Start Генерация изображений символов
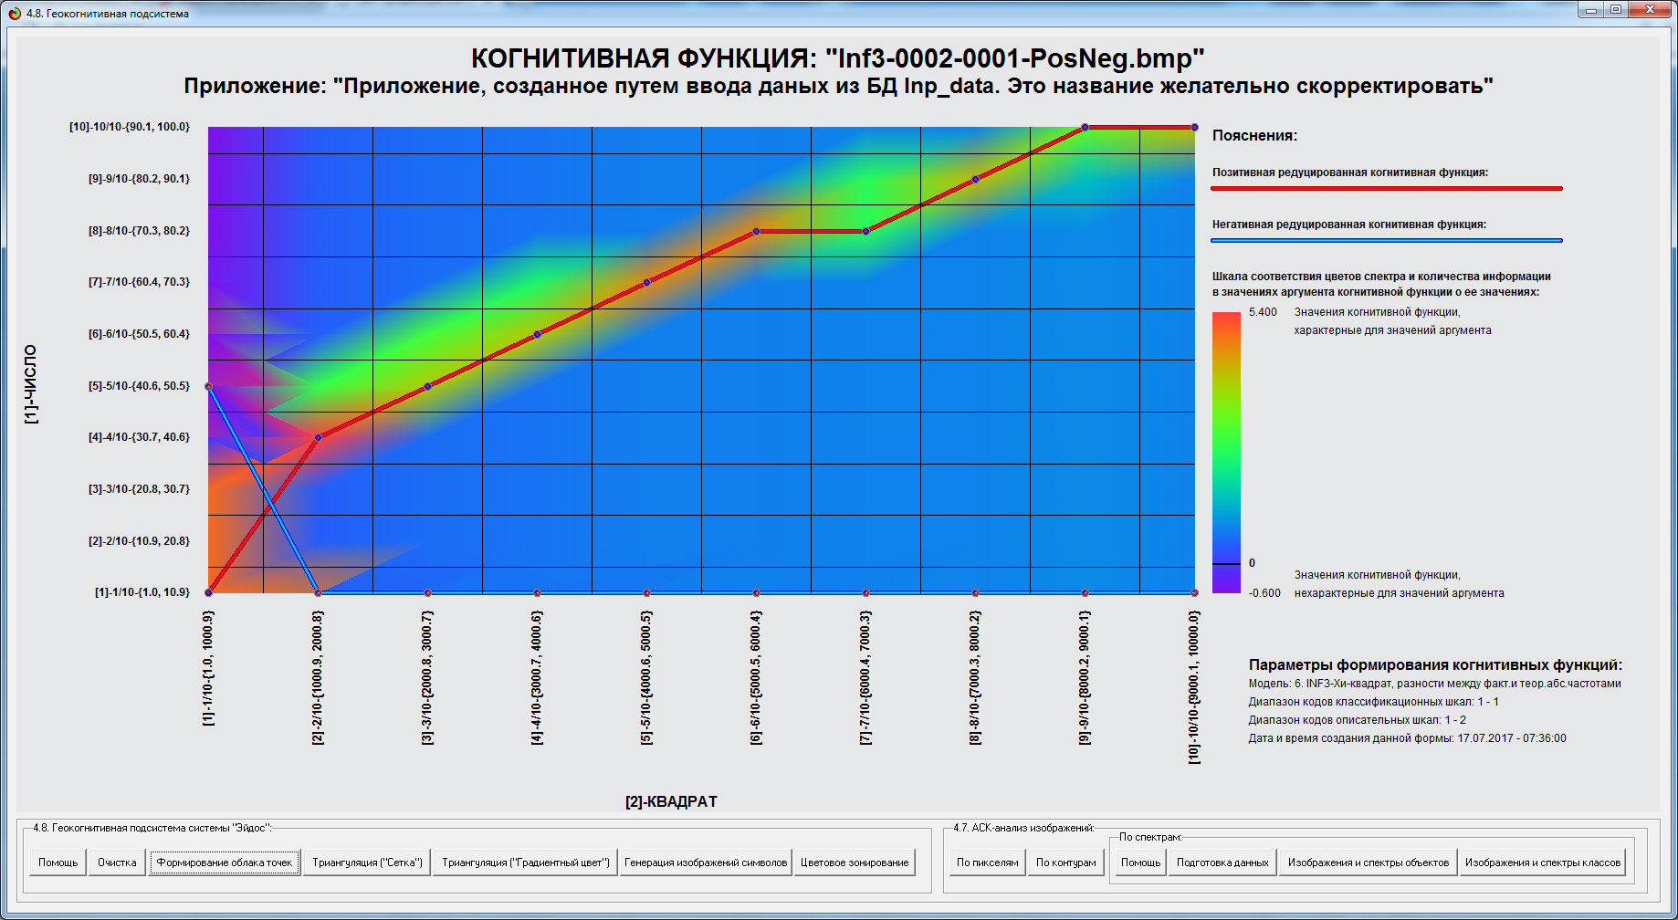Image resolution: width=1678 pixels, height=920 pixels. (706, 862)
